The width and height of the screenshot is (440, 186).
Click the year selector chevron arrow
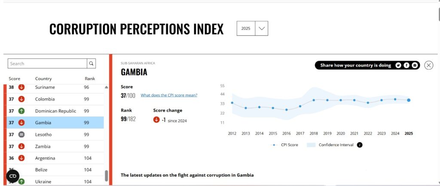262,28
